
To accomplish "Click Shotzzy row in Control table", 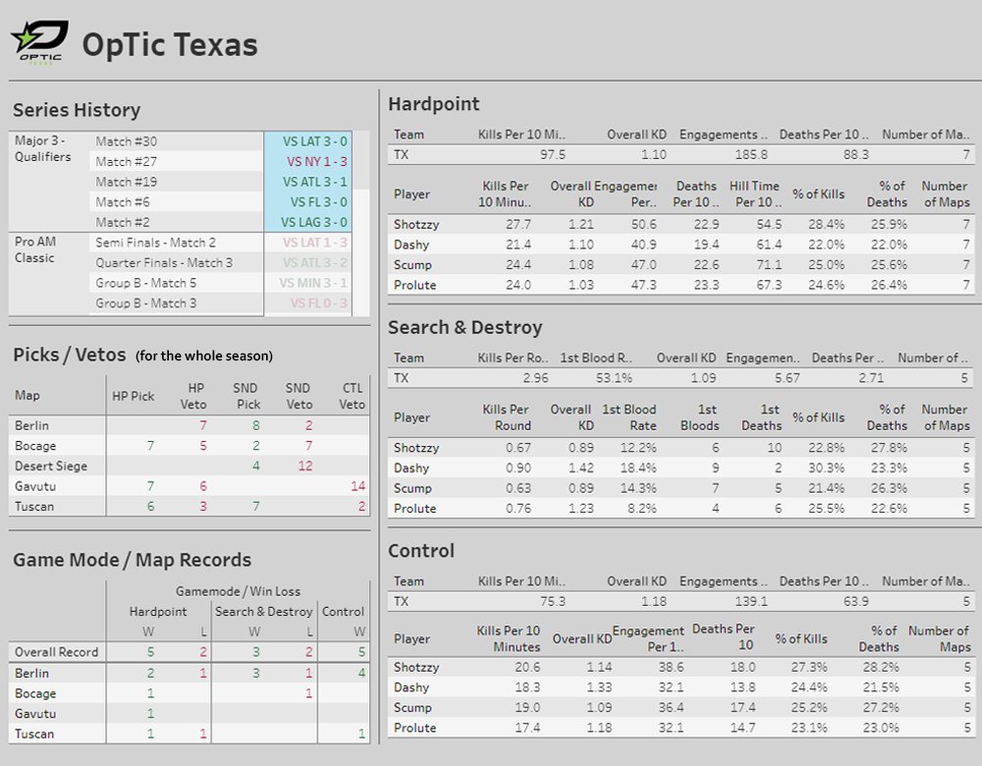I will tap(681, 667).
